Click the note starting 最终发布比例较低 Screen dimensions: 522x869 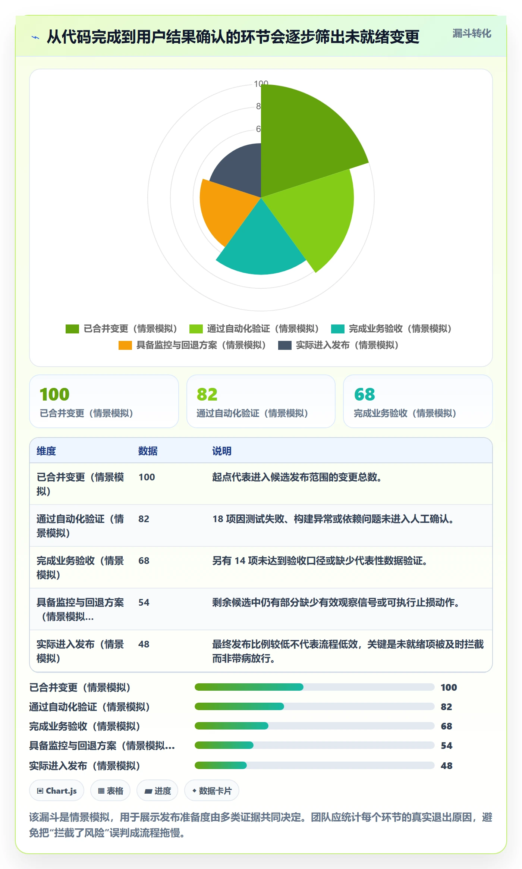[348, 651]
